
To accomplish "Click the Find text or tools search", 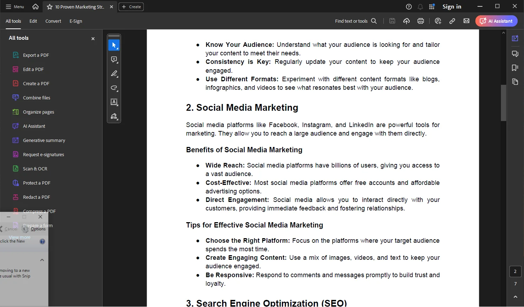I will [356, 21].
